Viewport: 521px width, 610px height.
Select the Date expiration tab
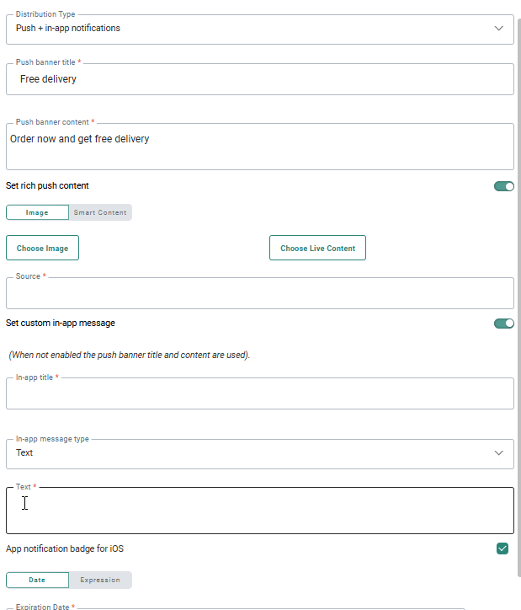pos(37,580)
